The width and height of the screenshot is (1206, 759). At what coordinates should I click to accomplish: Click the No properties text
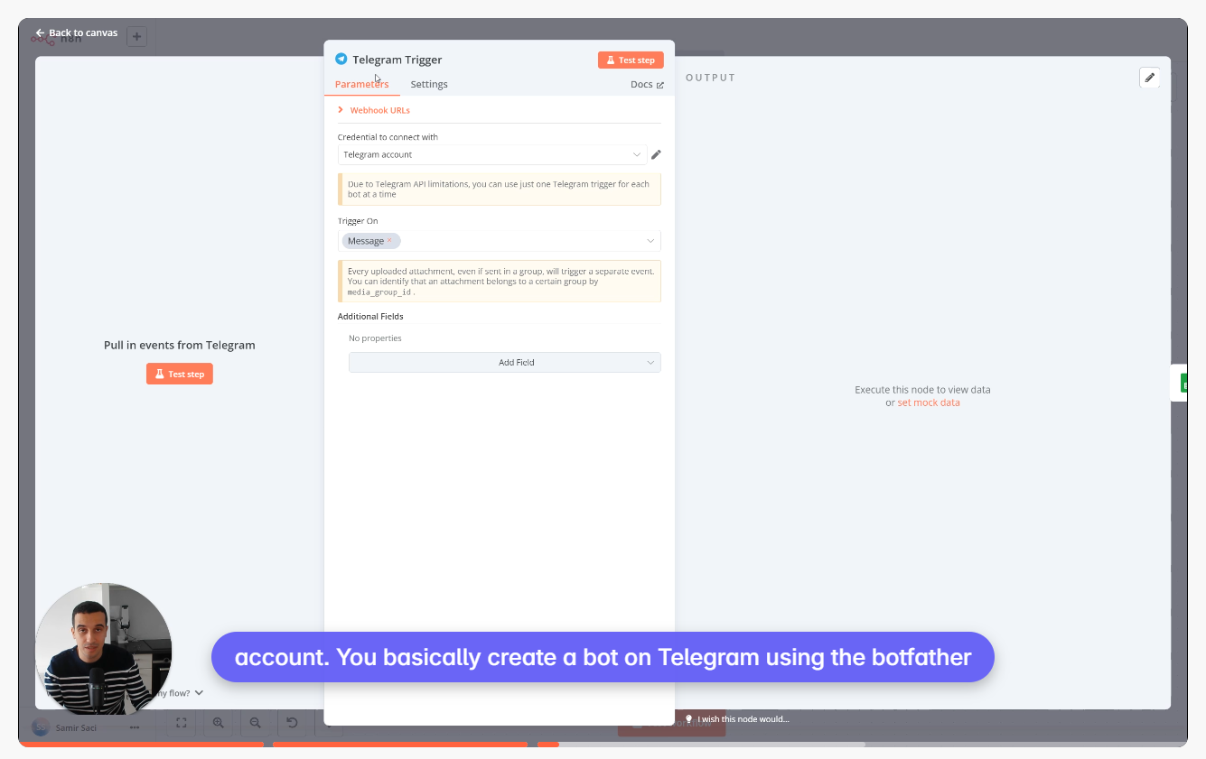coord(375,338)
